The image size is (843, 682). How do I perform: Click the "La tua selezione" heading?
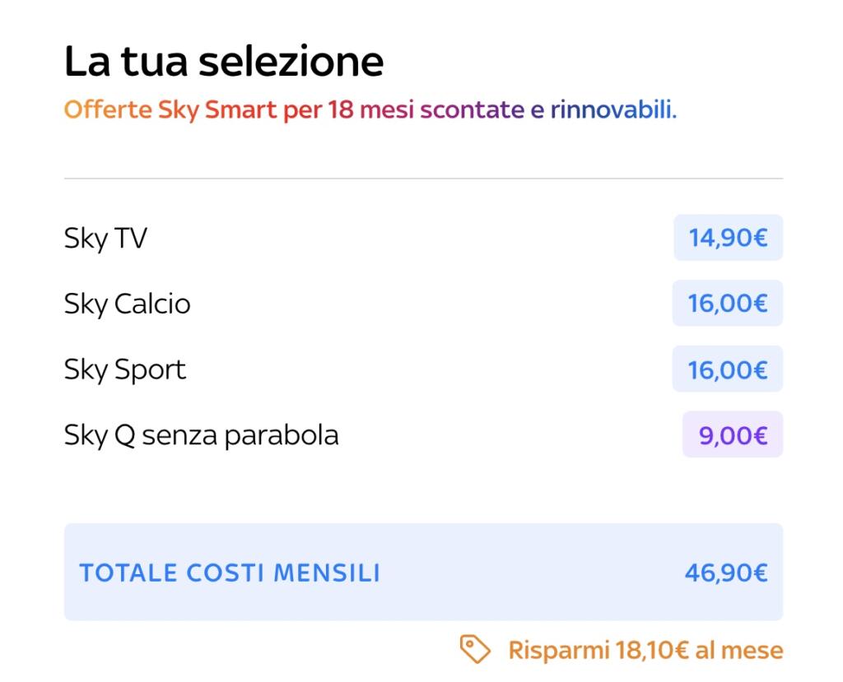click(x=224, y=62)
